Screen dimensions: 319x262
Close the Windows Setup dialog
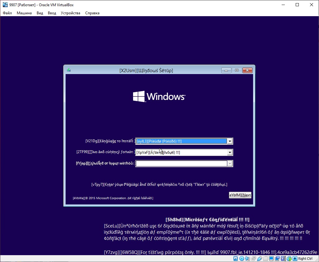pyautogui.click(x=247, y=70)
